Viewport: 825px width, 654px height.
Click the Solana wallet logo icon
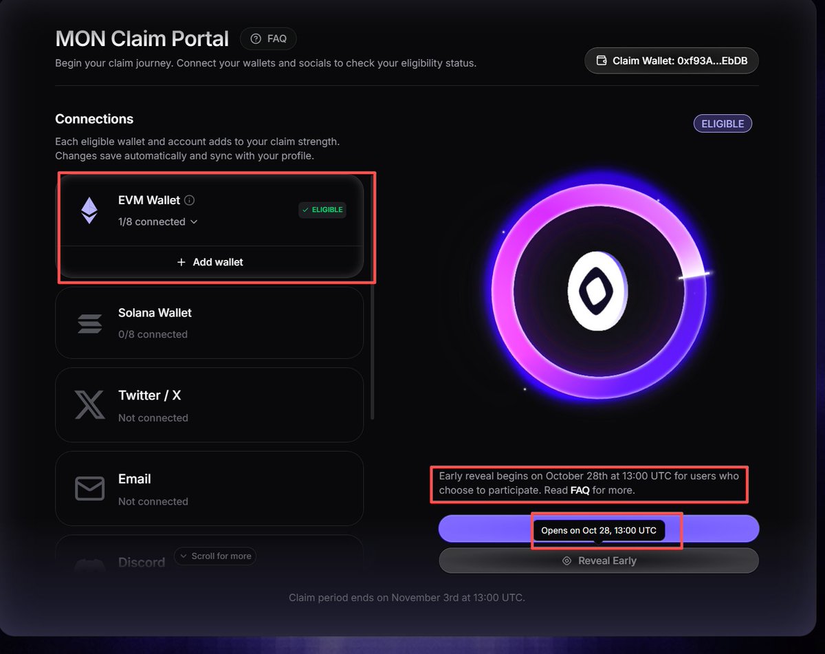point(89,323)
